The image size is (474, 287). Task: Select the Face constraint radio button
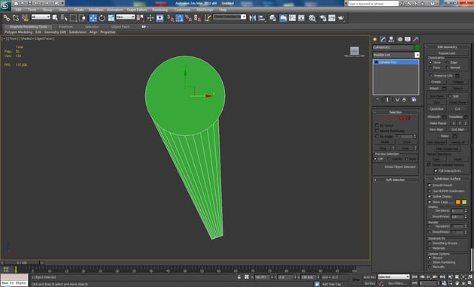pos(430,68)
